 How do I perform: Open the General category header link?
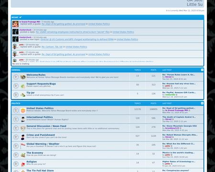tap(16, 70)
